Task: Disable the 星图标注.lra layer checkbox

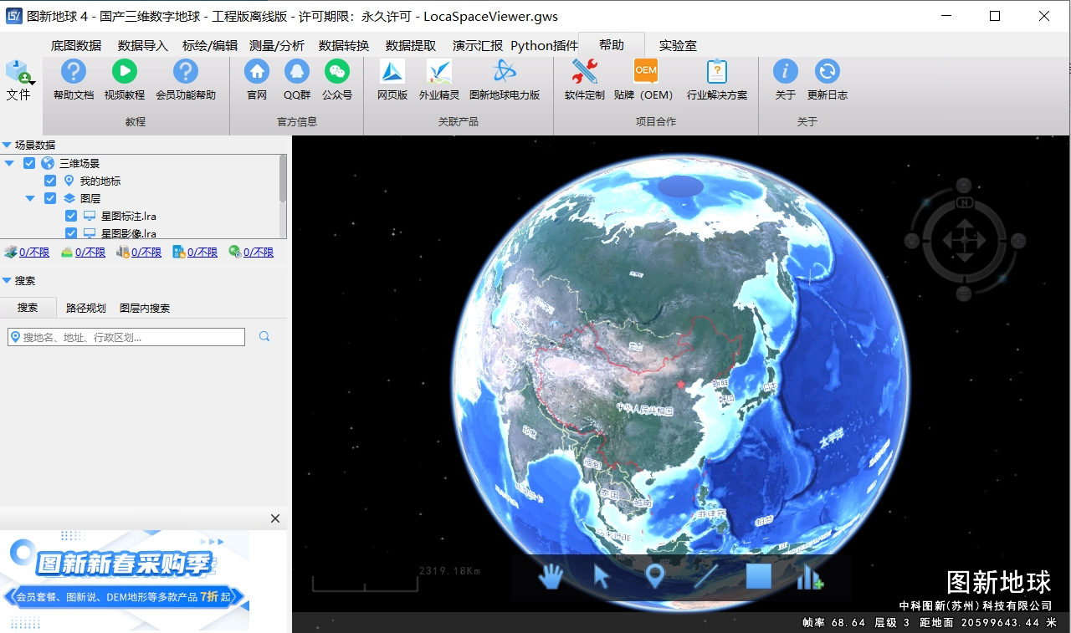Action: (x=71, y=216)
